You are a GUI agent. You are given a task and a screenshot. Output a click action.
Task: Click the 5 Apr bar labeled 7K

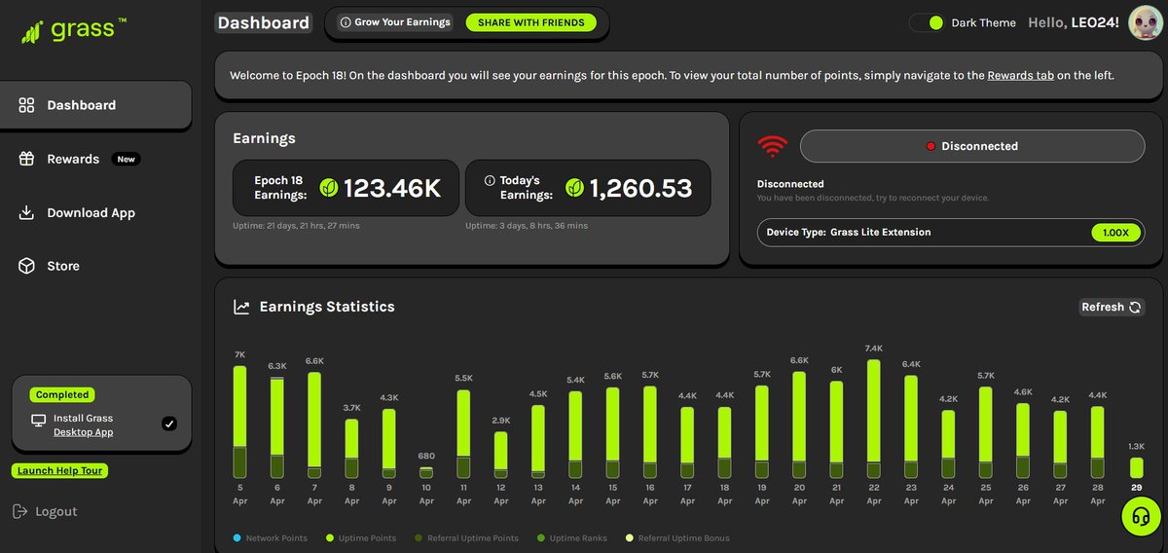click(240, 423)
